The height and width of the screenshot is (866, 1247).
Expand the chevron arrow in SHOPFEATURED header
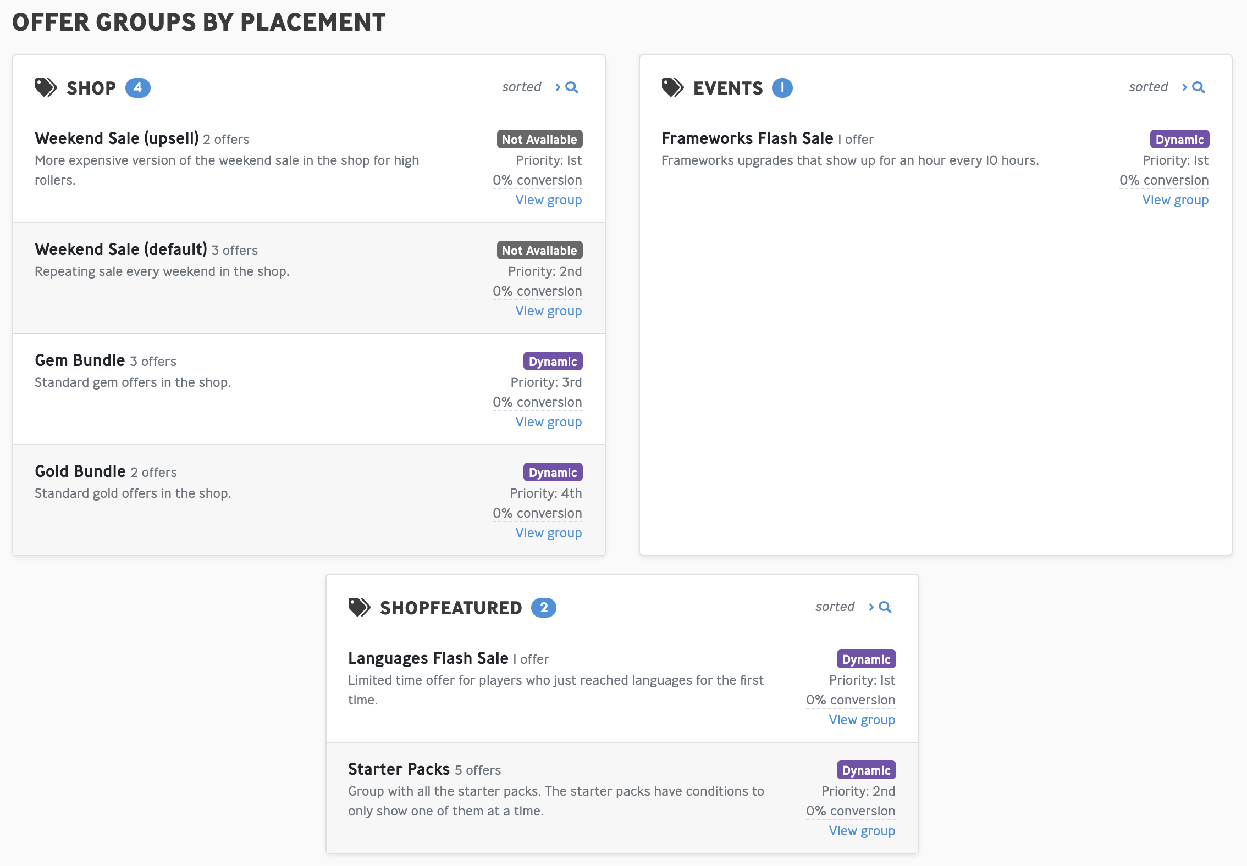click(871, 607)
